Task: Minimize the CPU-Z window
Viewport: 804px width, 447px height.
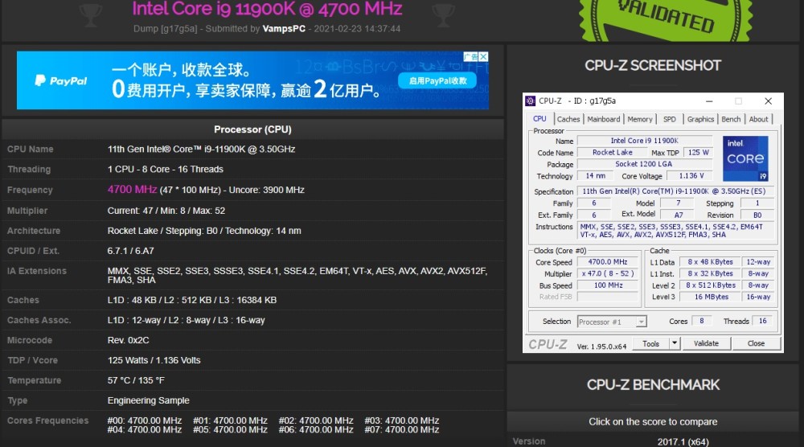Action: (709, 101)
